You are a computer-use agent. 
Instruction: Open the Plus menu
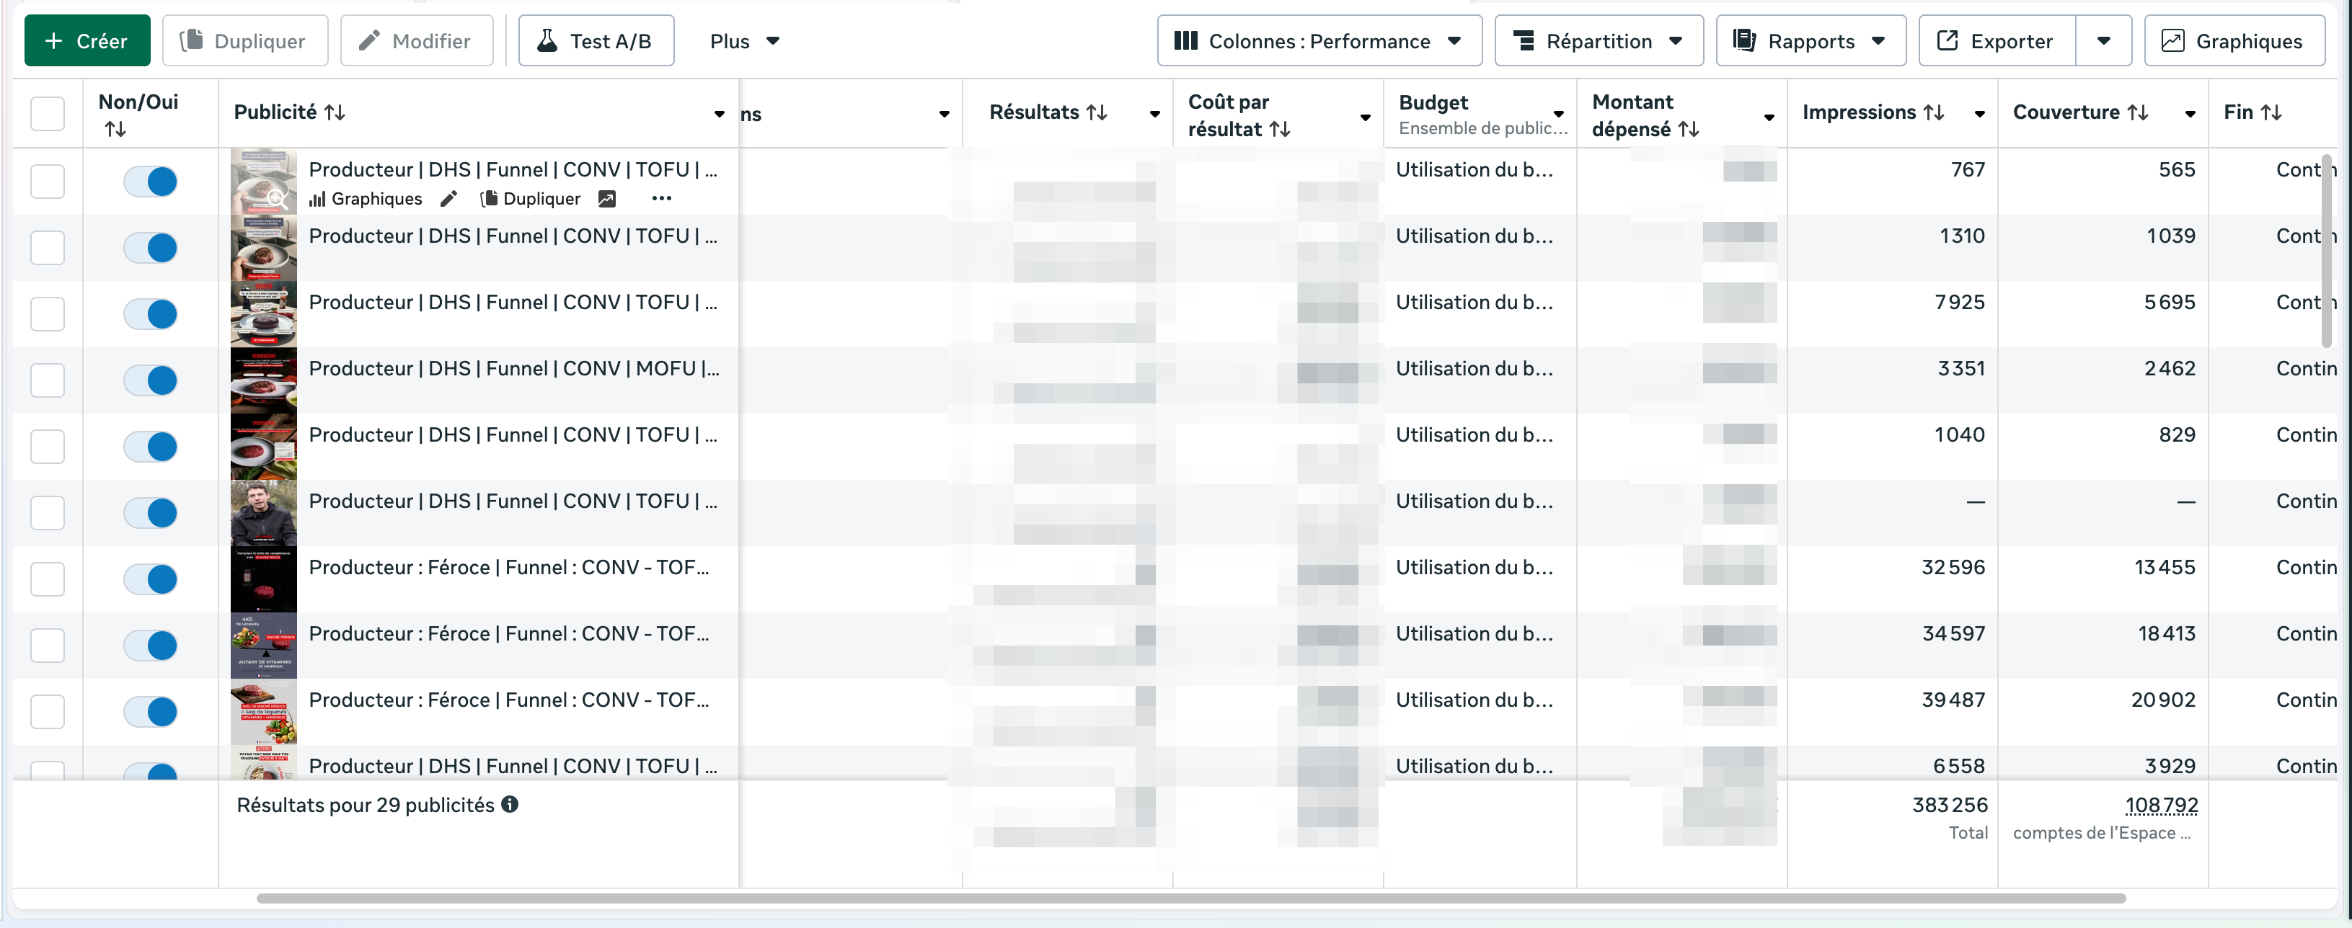click(744, 41)
